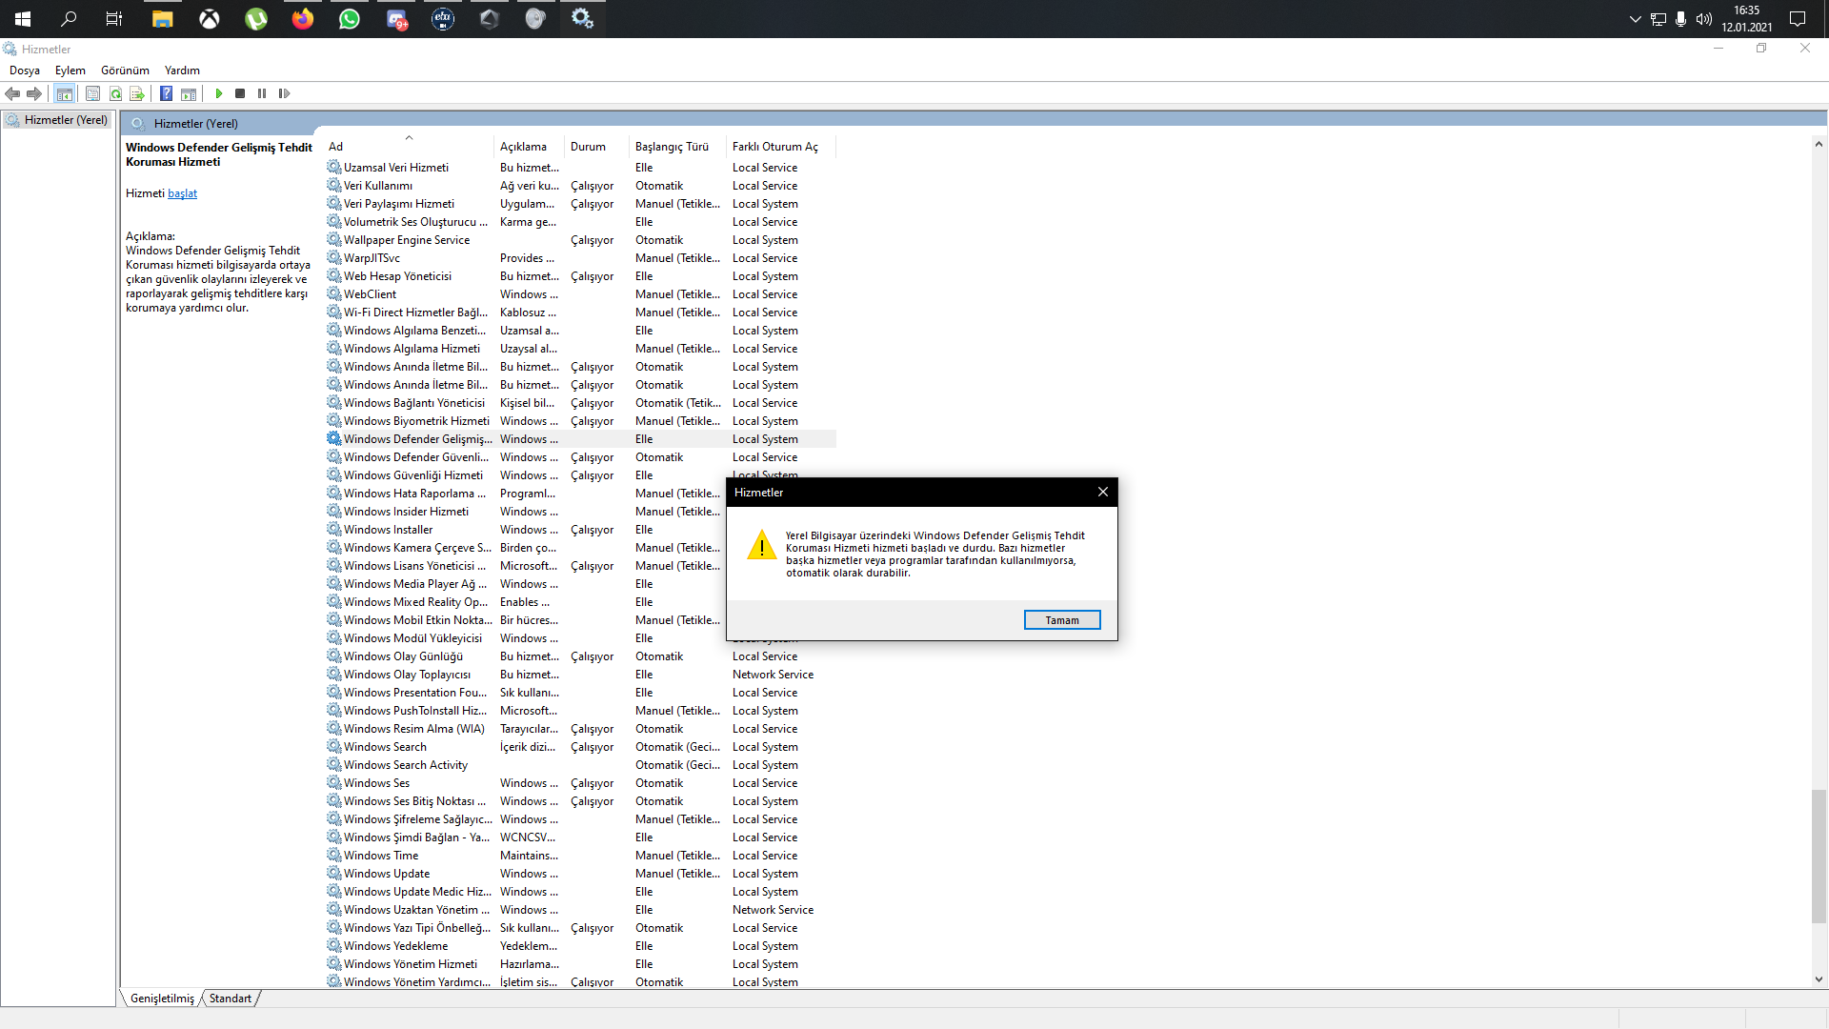Select Hizmetler (Yerel) in the left tree
This screenshot has width=1829, height=1029.
tap(66, 120)
